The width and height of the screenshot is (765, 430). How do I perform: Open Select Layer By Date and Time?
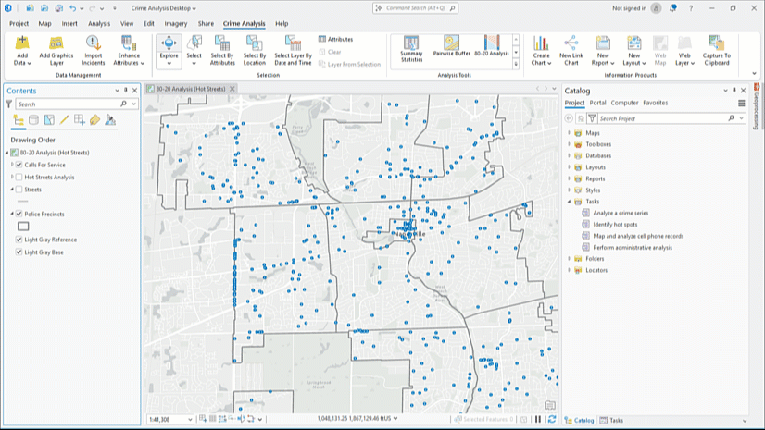click(293, 51)
